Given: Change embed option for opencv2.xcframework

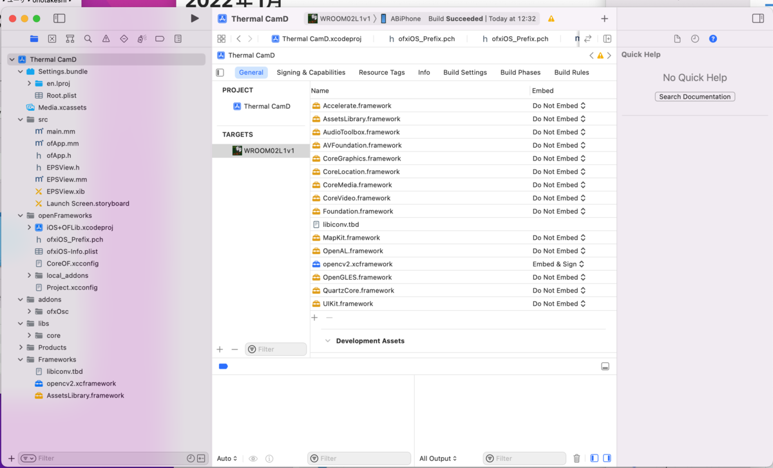Looking at the screenshot, I should (558, 264).
